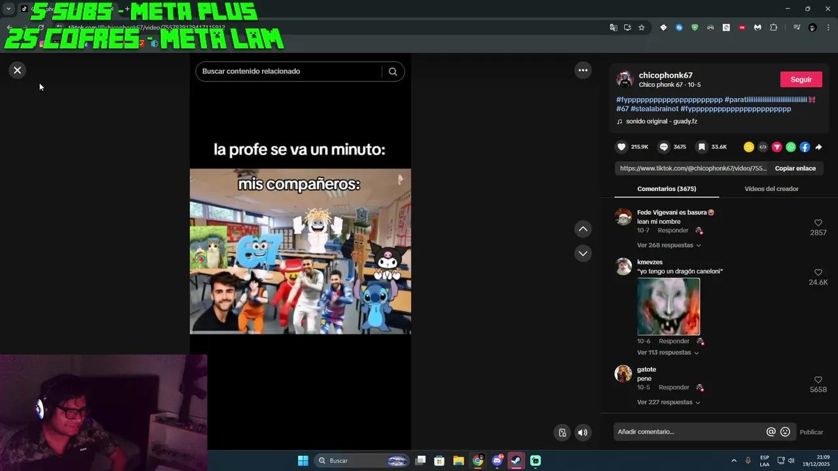Open Chrome three-dot menu

[x=828, y=27]
